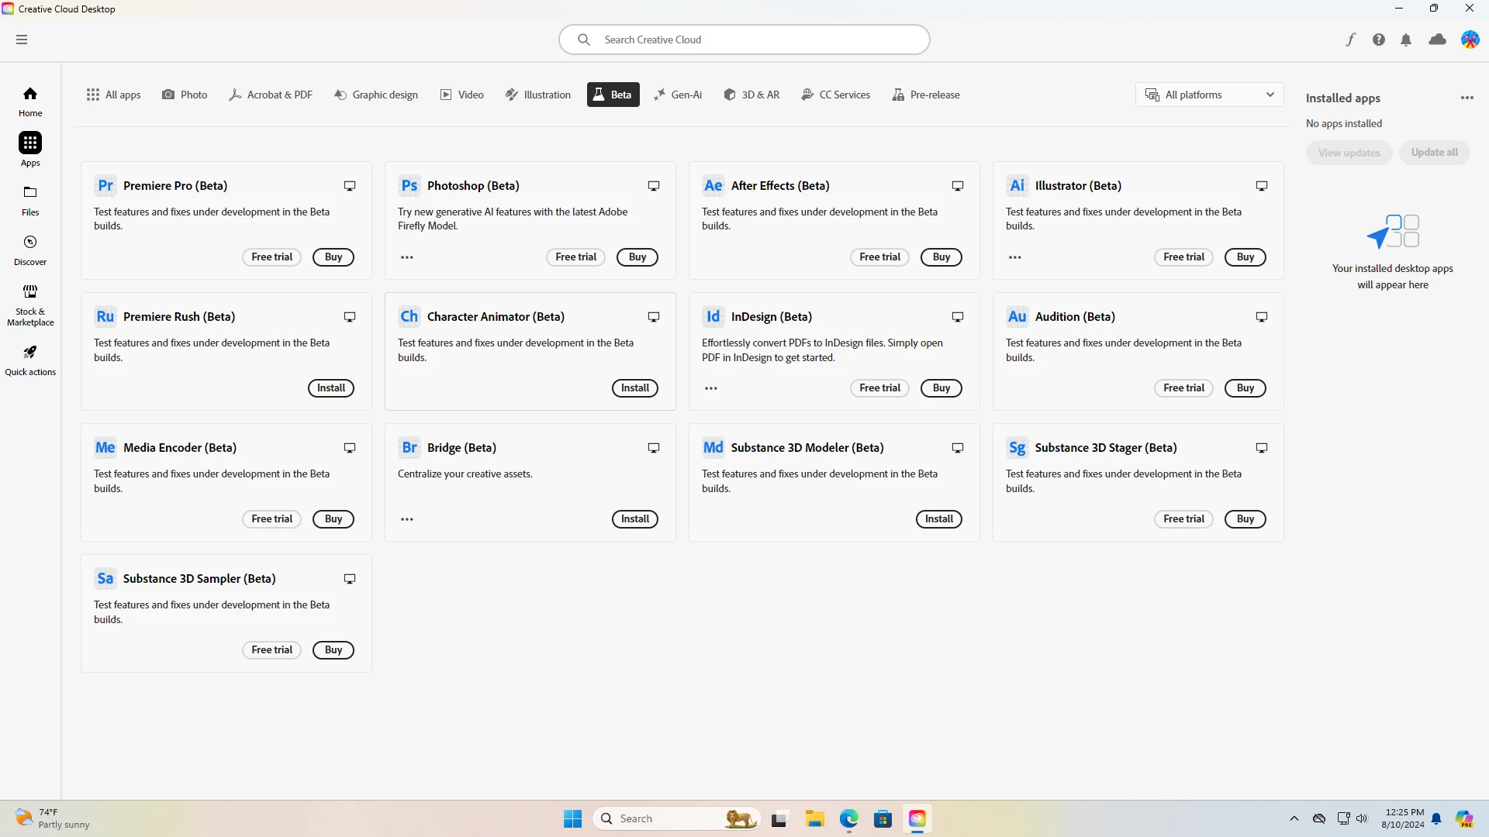This screenshot has height=837, width=1489.
Task: Open more options for Photoshop (Beta)
Action: click(x=407, y=257)
